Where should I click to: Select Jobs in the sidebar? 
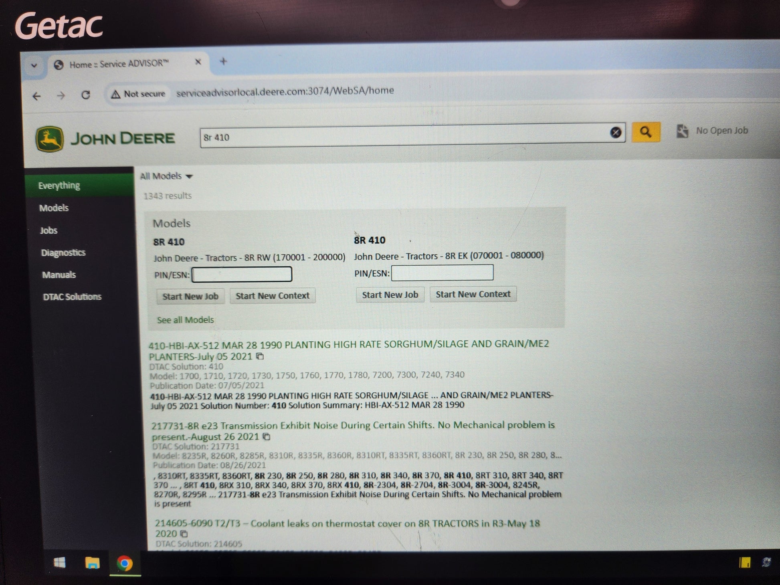48,230
